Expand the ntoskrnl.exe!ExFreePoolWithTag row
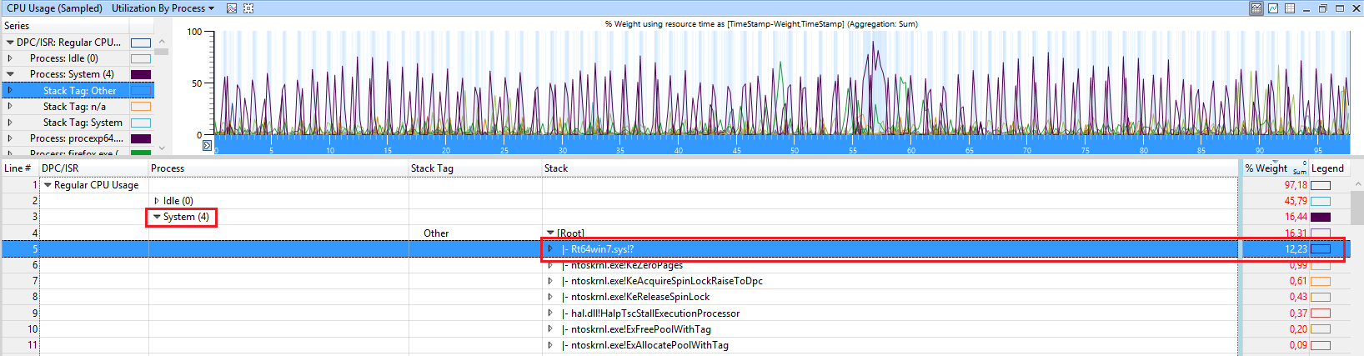Viewport: 1364px width, 356px height. 550,329
